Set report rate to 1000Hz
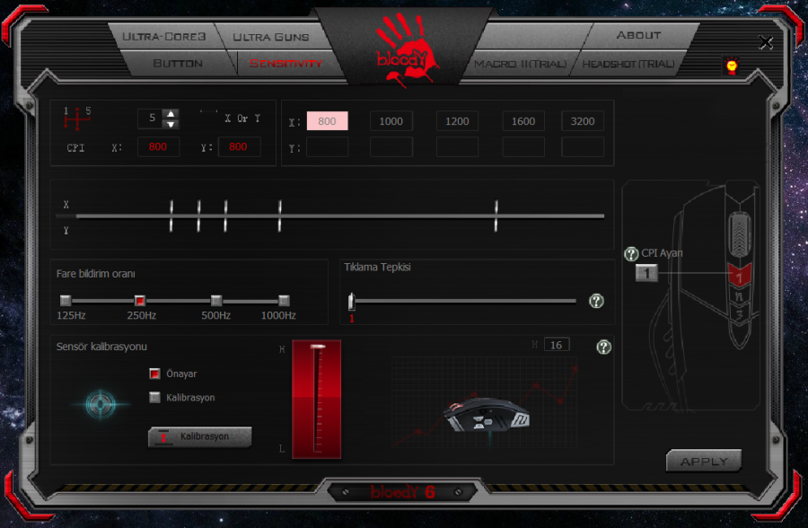Image resolution: width=808 pixels, height=528 pixels. 284,301
